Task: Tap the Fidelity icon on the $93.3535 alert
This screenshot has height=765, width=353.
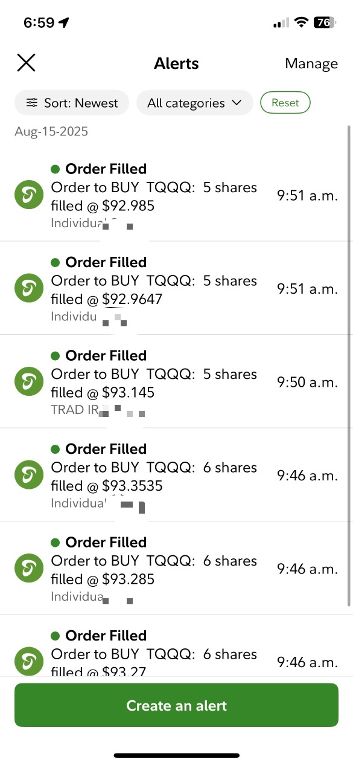Action: click(x=29, y=475)
